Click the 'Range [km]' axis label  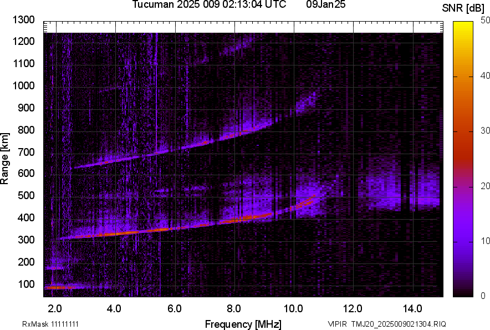point(4,159)
